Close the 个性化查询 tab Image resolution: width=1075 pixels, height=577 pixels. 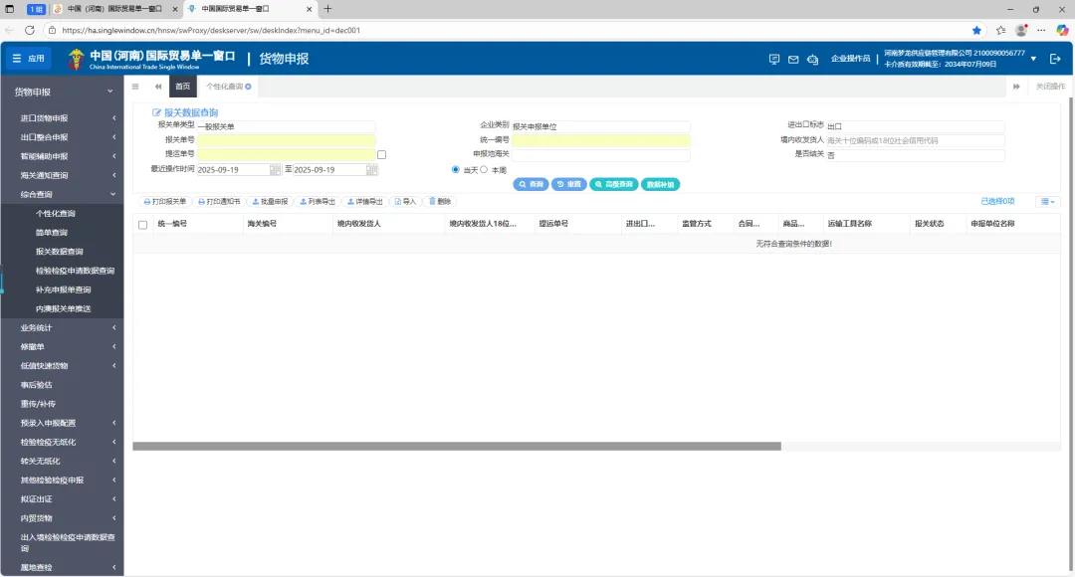click(x=248, y=87)
